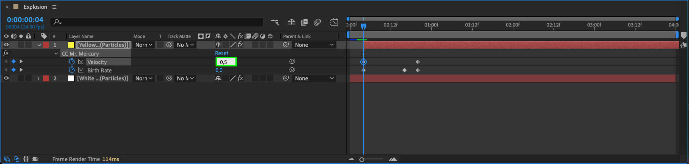Click the composition mini-flowchart icon
The height and width of the screenshot is (164, 689).
(x=275, y=22)
